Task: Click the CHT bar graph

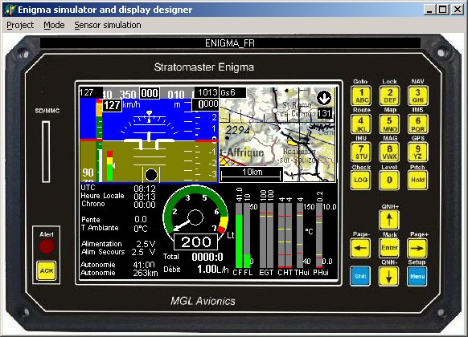Action: pyautogui.click(x=285, y=235)
